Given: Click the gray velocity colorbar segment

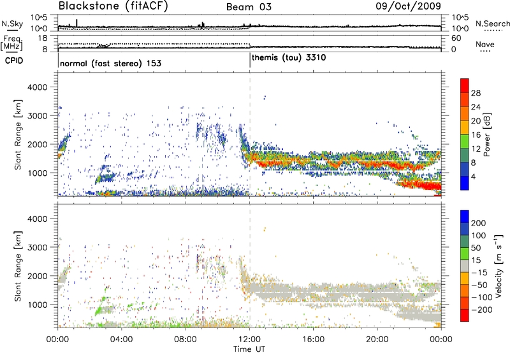Looking at the screenshot, I should coord(465,266).
